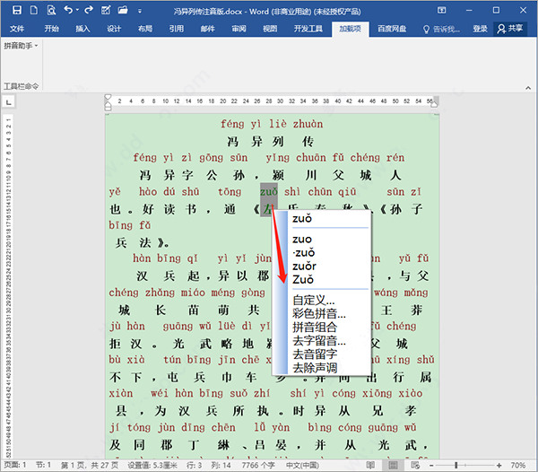Click the 登录 sign-in button
Viewport: 538px width, 472px height.
tap(480, 29)
